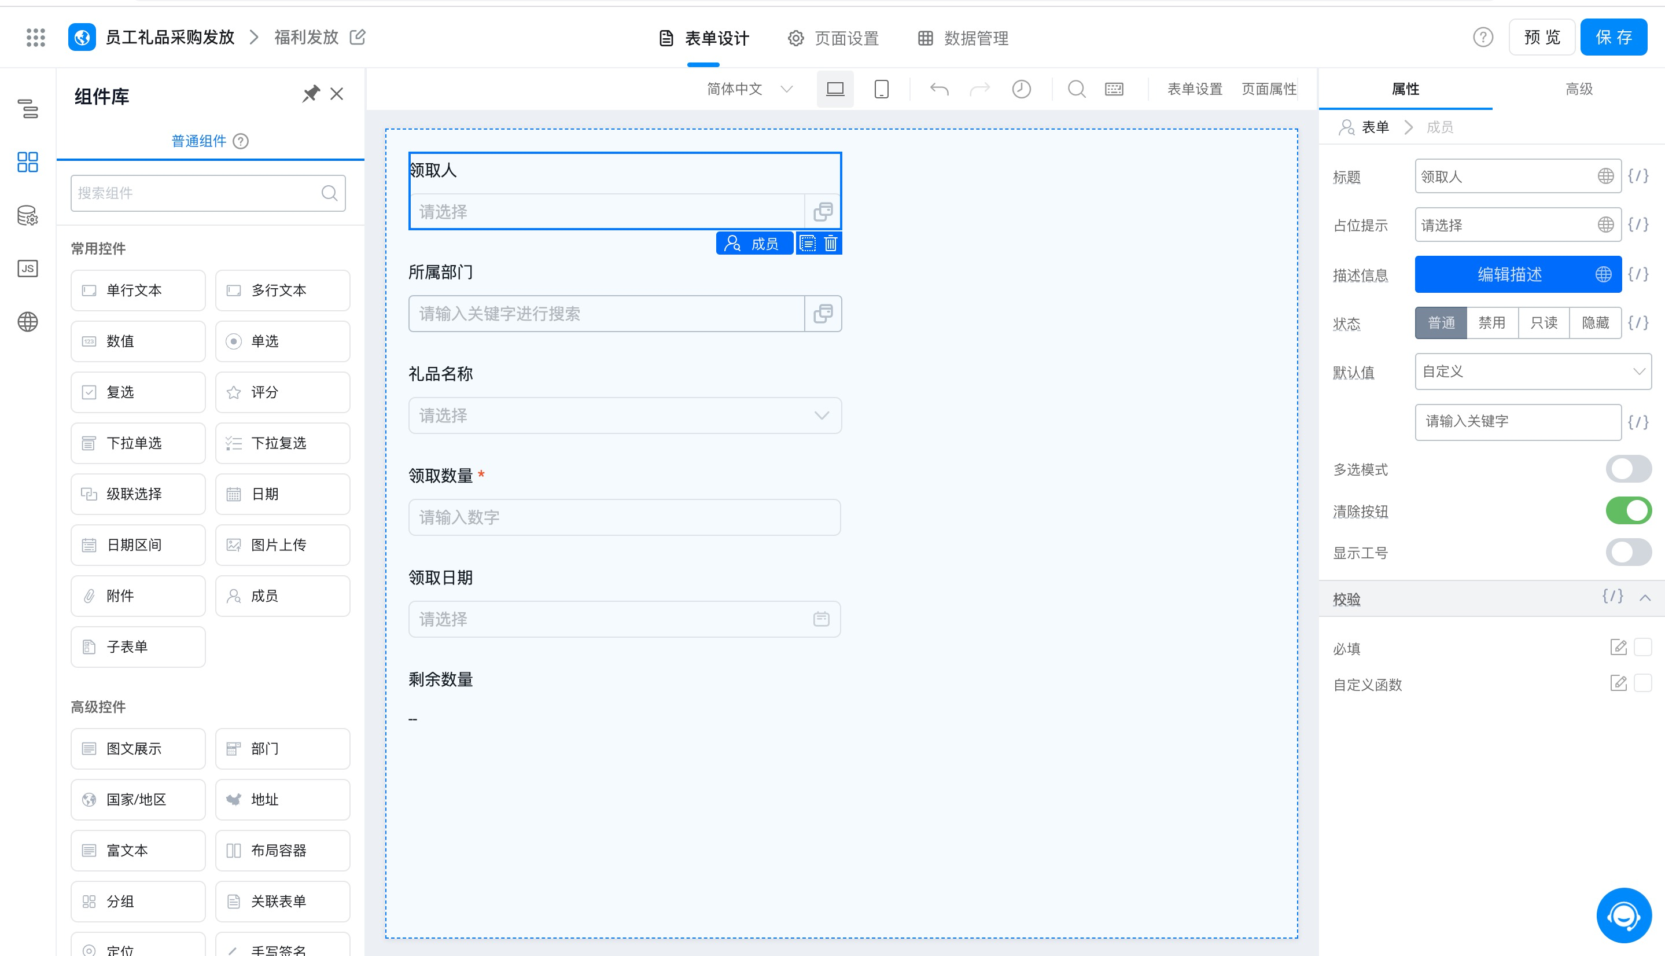Open 表单设置
The width and height of the screenshot is (1665, 956).
(1195, 89)
